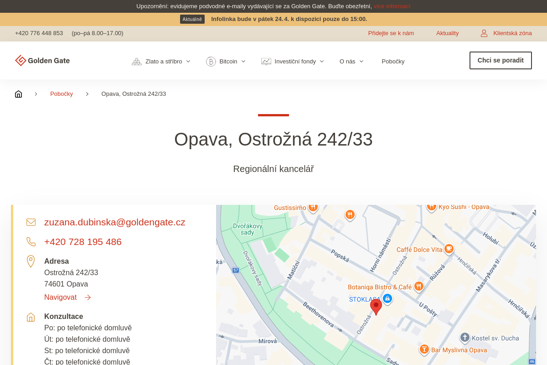Click the phone handset icon
Image resolution: width=547 pixels, height=365 pixels.
[31, 242]
